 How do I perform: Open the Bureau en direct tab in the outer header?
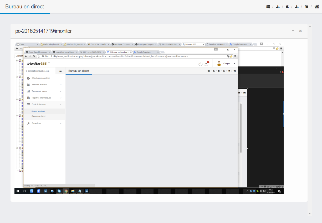25,7
